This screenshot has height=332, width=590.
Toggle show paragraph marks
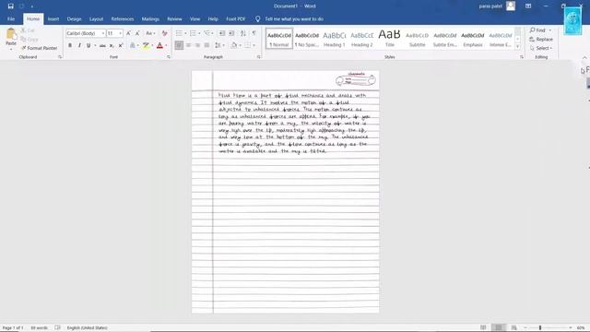[x=254, y=33]
